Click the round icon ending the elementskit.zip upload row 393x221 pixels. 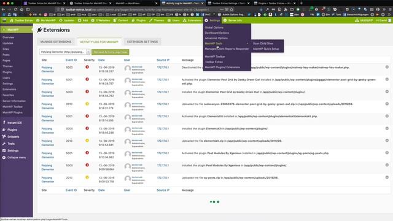387,141
